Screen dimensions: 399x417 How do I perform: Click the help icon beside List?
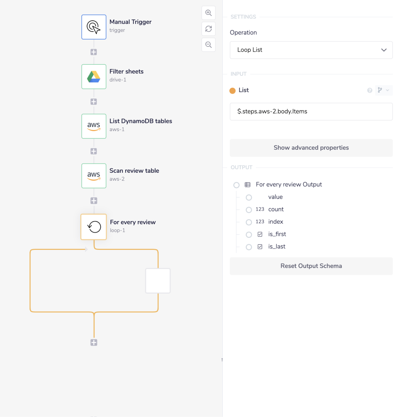369,91
